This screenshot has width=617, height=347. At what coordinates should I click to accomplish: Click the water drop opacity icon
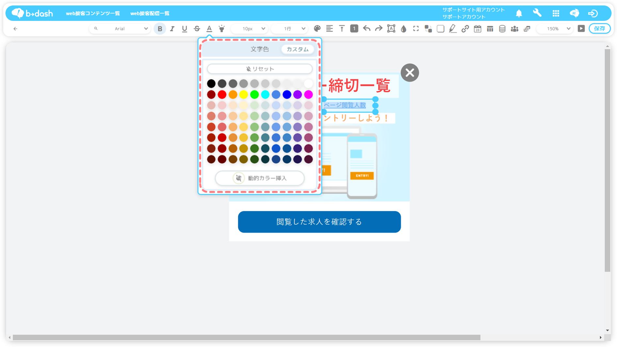(403, 29)
